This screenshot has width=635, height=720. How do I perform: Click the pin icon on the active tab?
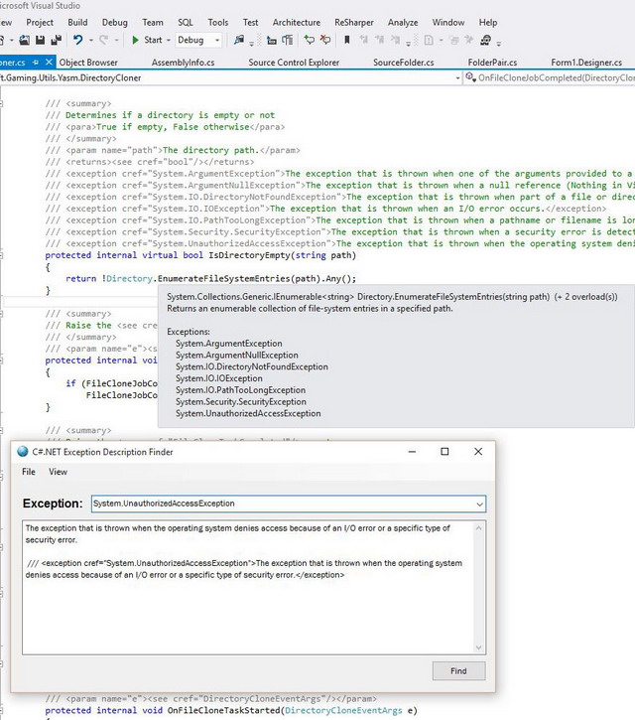point(36,62)
